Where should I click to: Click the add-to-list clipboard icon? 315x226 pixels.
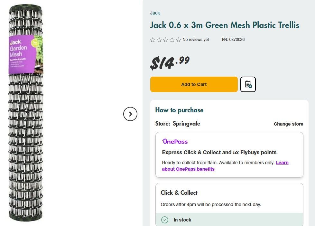pos(248,84)
